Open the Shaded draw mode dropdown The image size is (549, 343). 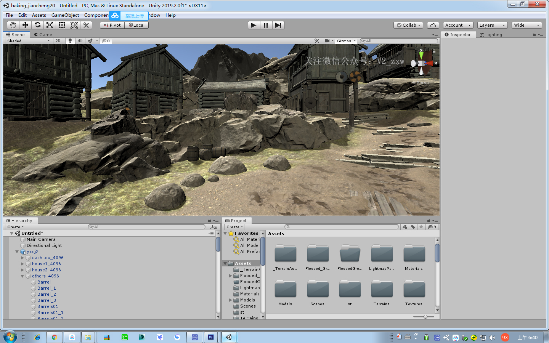27,41
